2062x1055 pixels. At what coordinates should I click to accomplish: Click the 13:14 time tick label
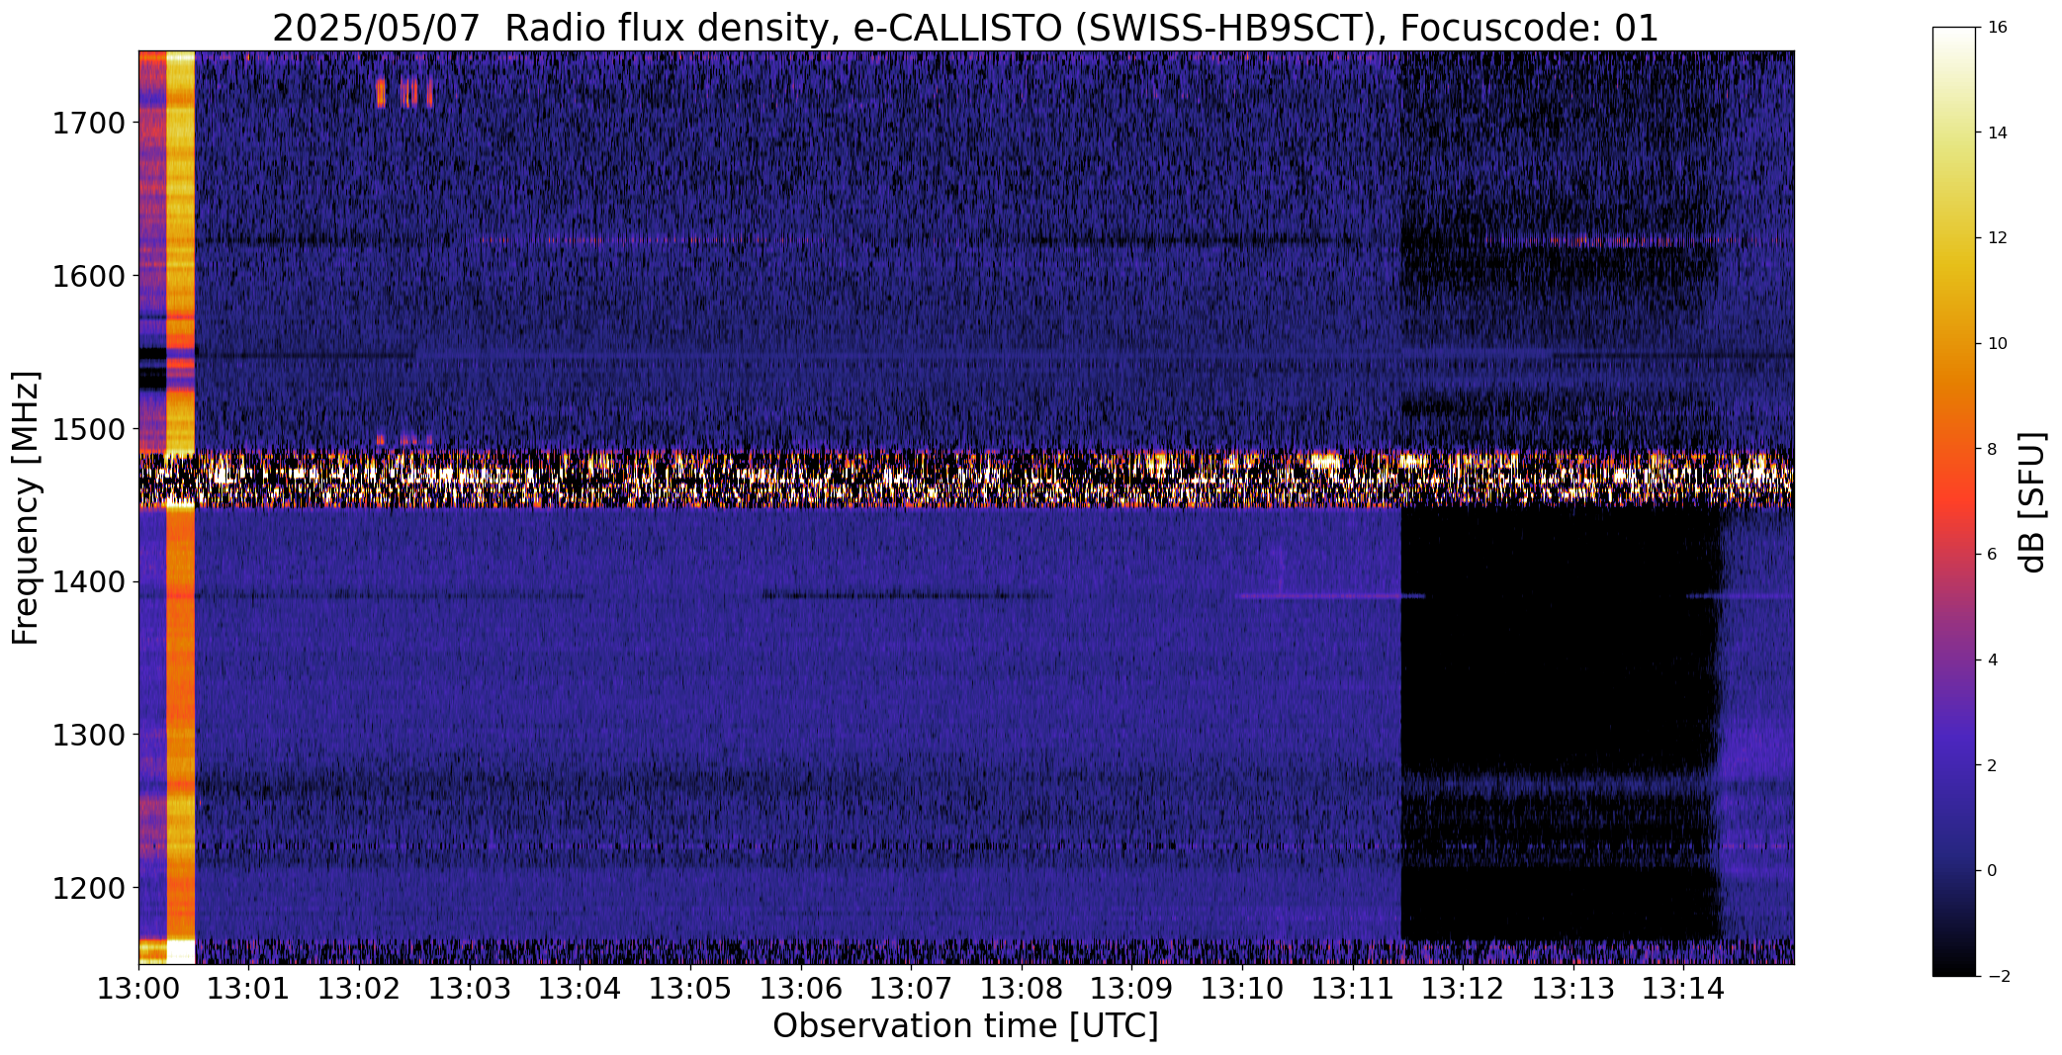pyautogui.click(x=1684, y=989)
